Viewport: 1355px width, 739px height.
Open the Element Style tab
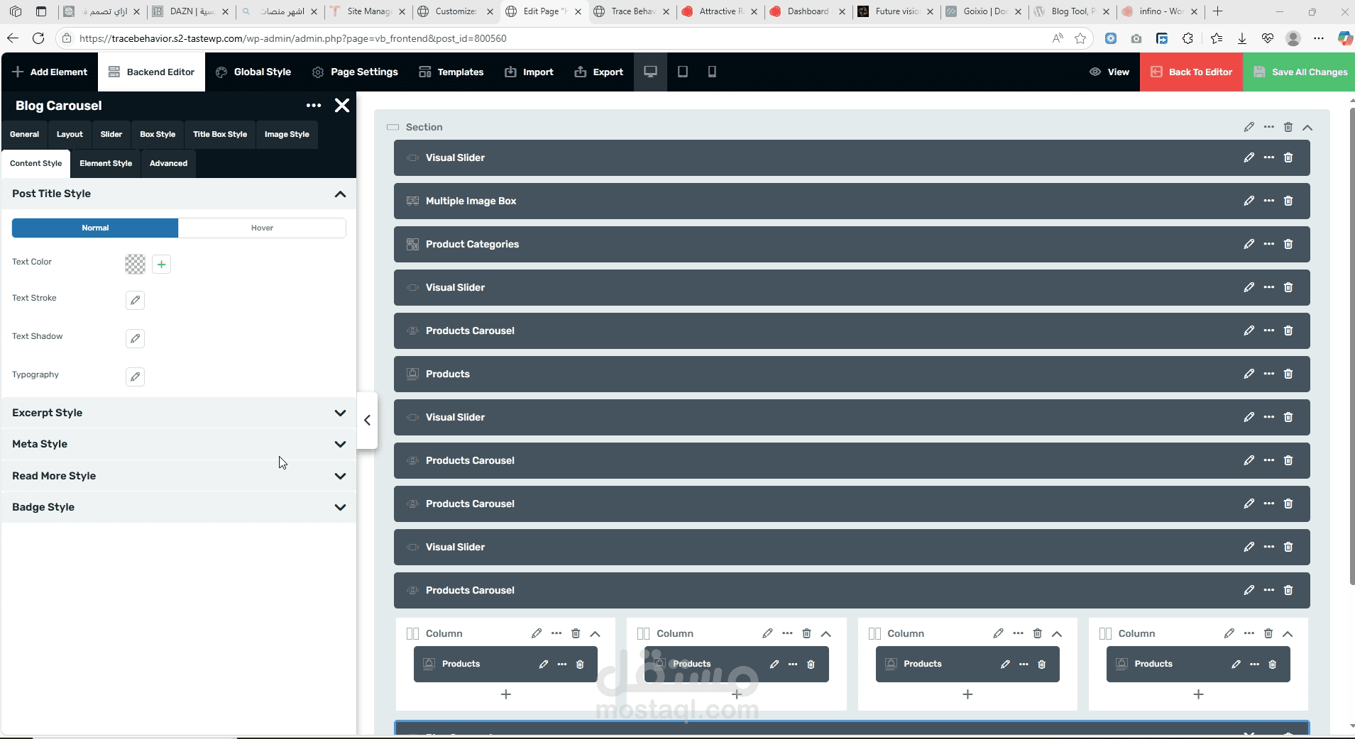(106, 163)
